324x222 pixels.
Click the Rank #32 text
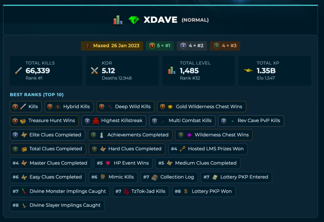point(190,78)
